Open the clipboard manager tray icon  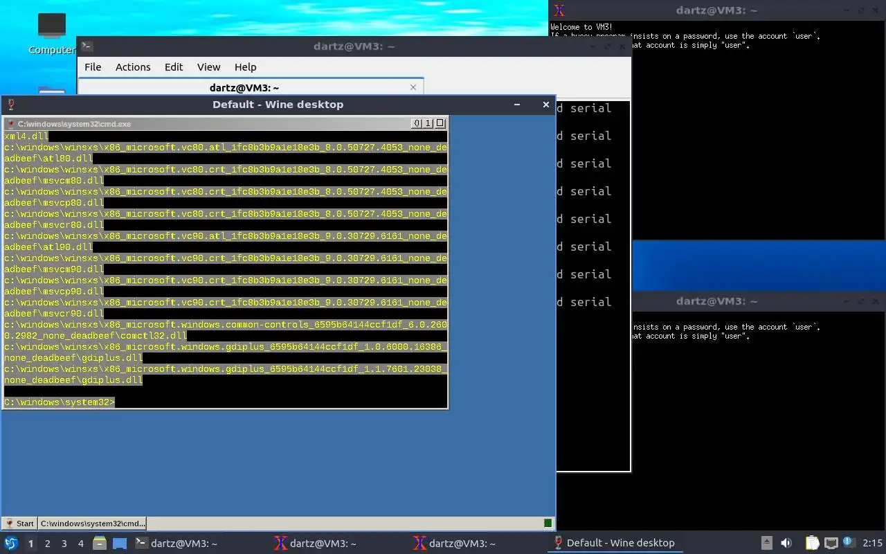812,543
